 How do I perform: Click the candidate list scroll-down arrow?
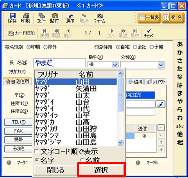(x=120, y=142)
